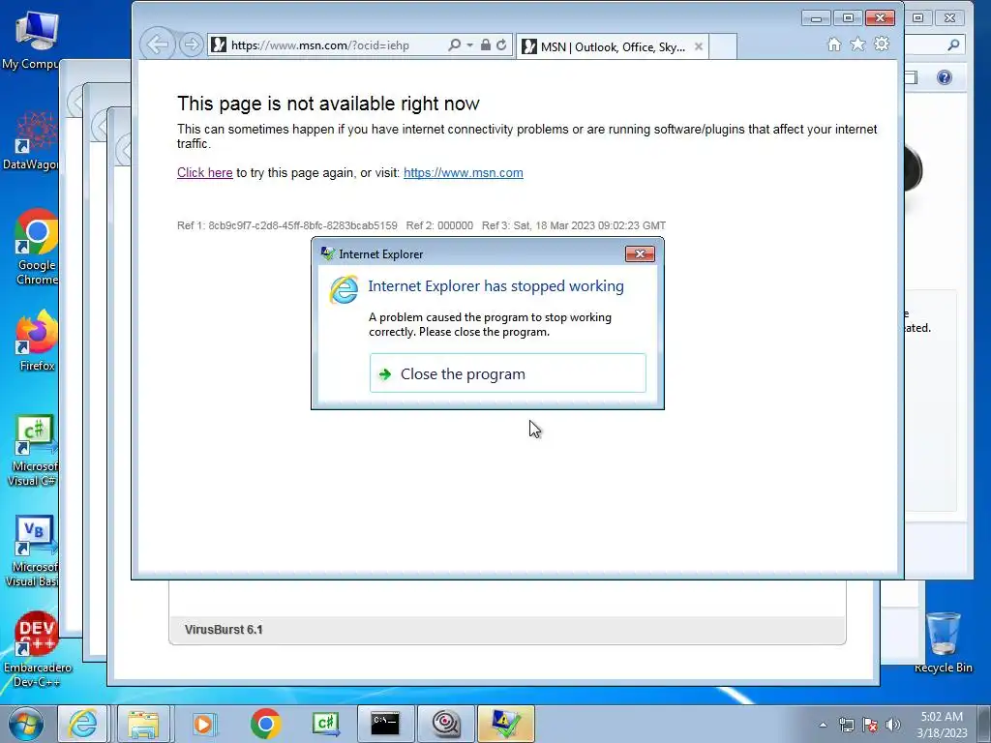
Task: Click Chrome icon in taskbar
Action: [x=265, y=724]
